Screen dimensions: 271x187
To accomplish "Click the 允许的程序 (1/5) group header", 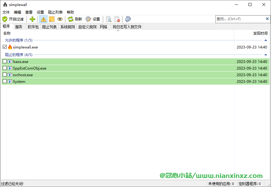I will (x=19, y=40).
